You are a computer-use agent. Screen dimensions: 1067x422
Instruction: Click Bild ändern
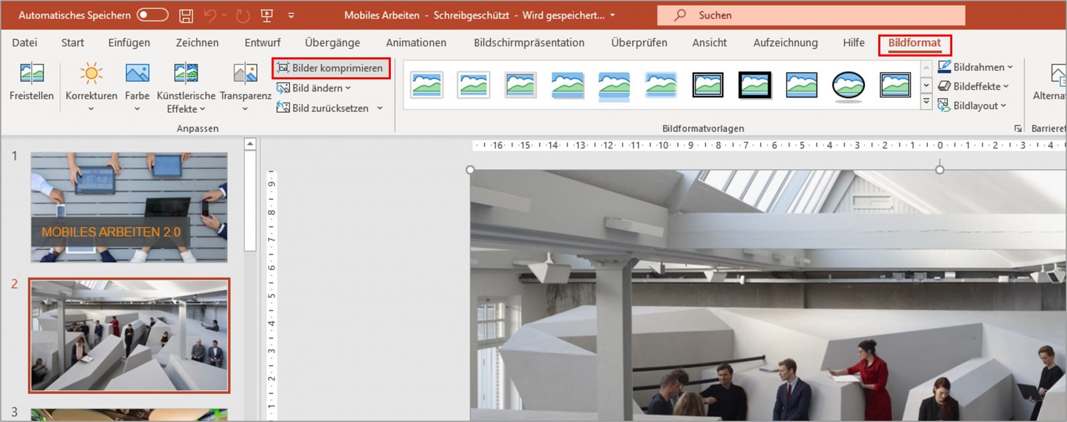pyautogui.click(x=313, y=88)
